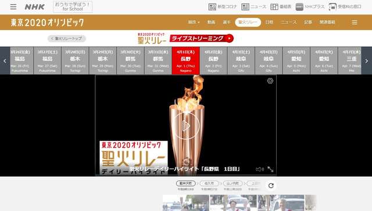The width and height of the screenshot is (372, 211).
Task: Click the 聖火リレー logo above the date tabs
Action: (152, 38)
